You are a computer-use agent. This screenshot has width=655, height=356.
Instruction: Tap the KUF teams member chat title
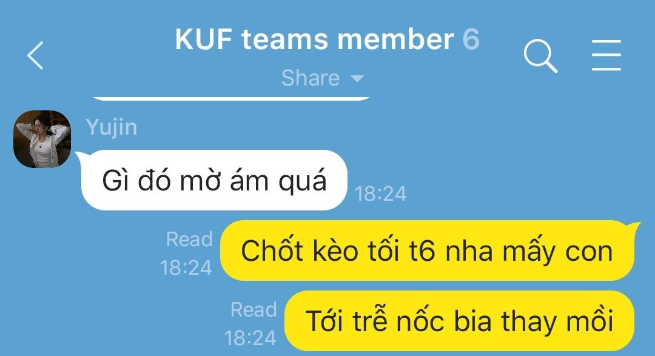point(315,39)
